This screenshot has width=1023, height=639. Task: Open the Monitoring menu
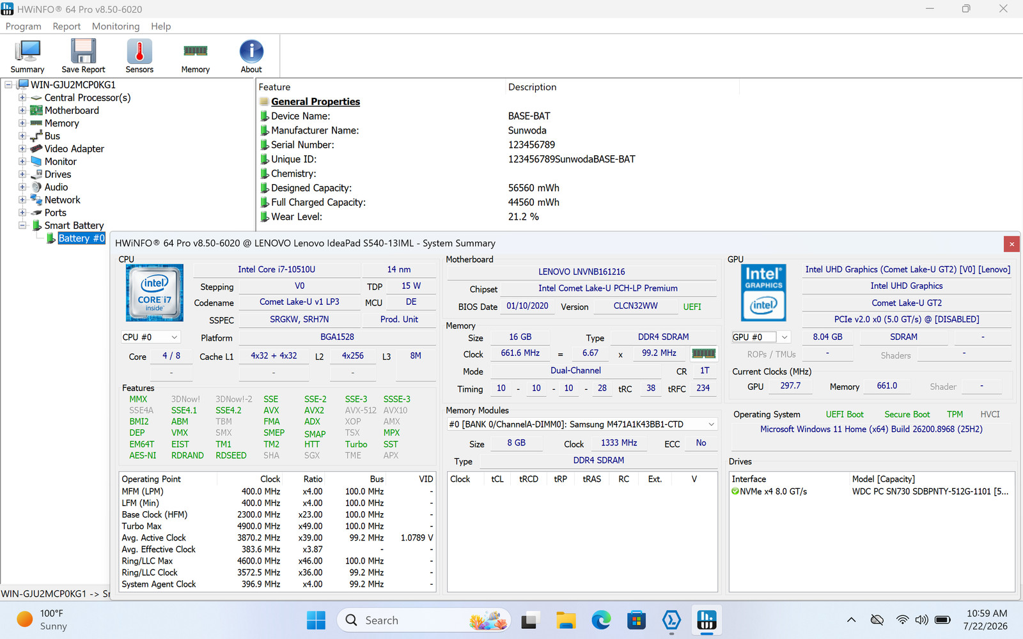click(116, 26)
